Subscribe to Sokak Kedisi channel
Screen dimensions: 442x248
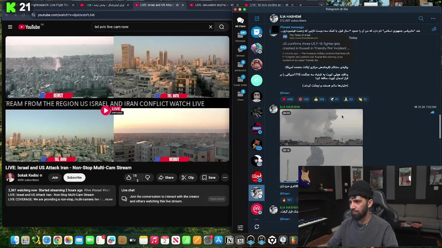tap(74, 177)
